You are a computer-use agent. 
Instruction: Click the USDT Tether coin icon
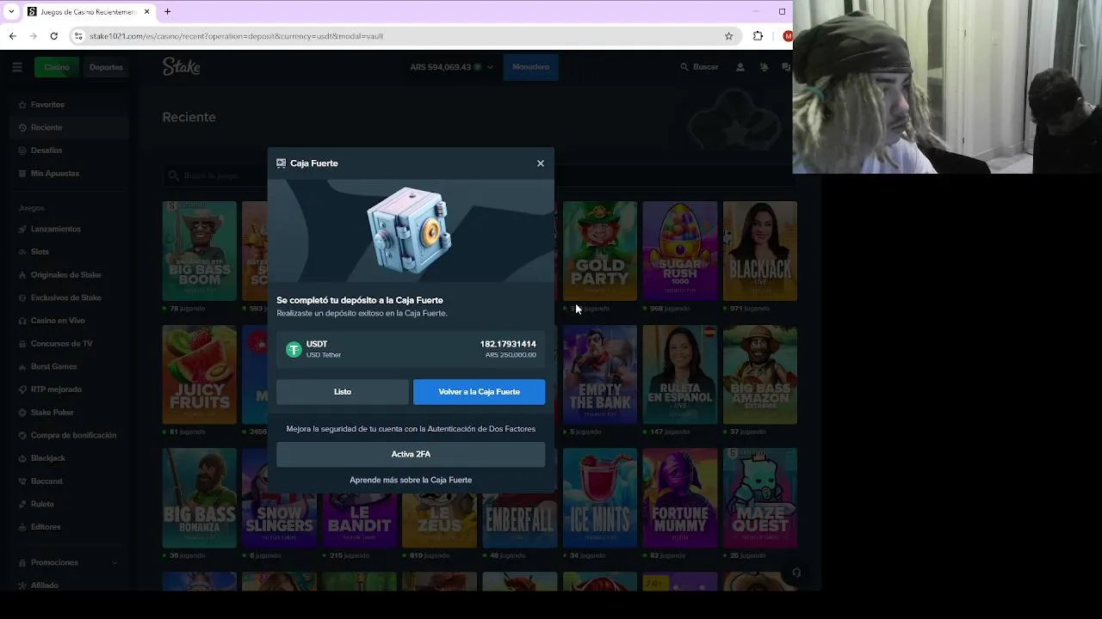point(294,349)
